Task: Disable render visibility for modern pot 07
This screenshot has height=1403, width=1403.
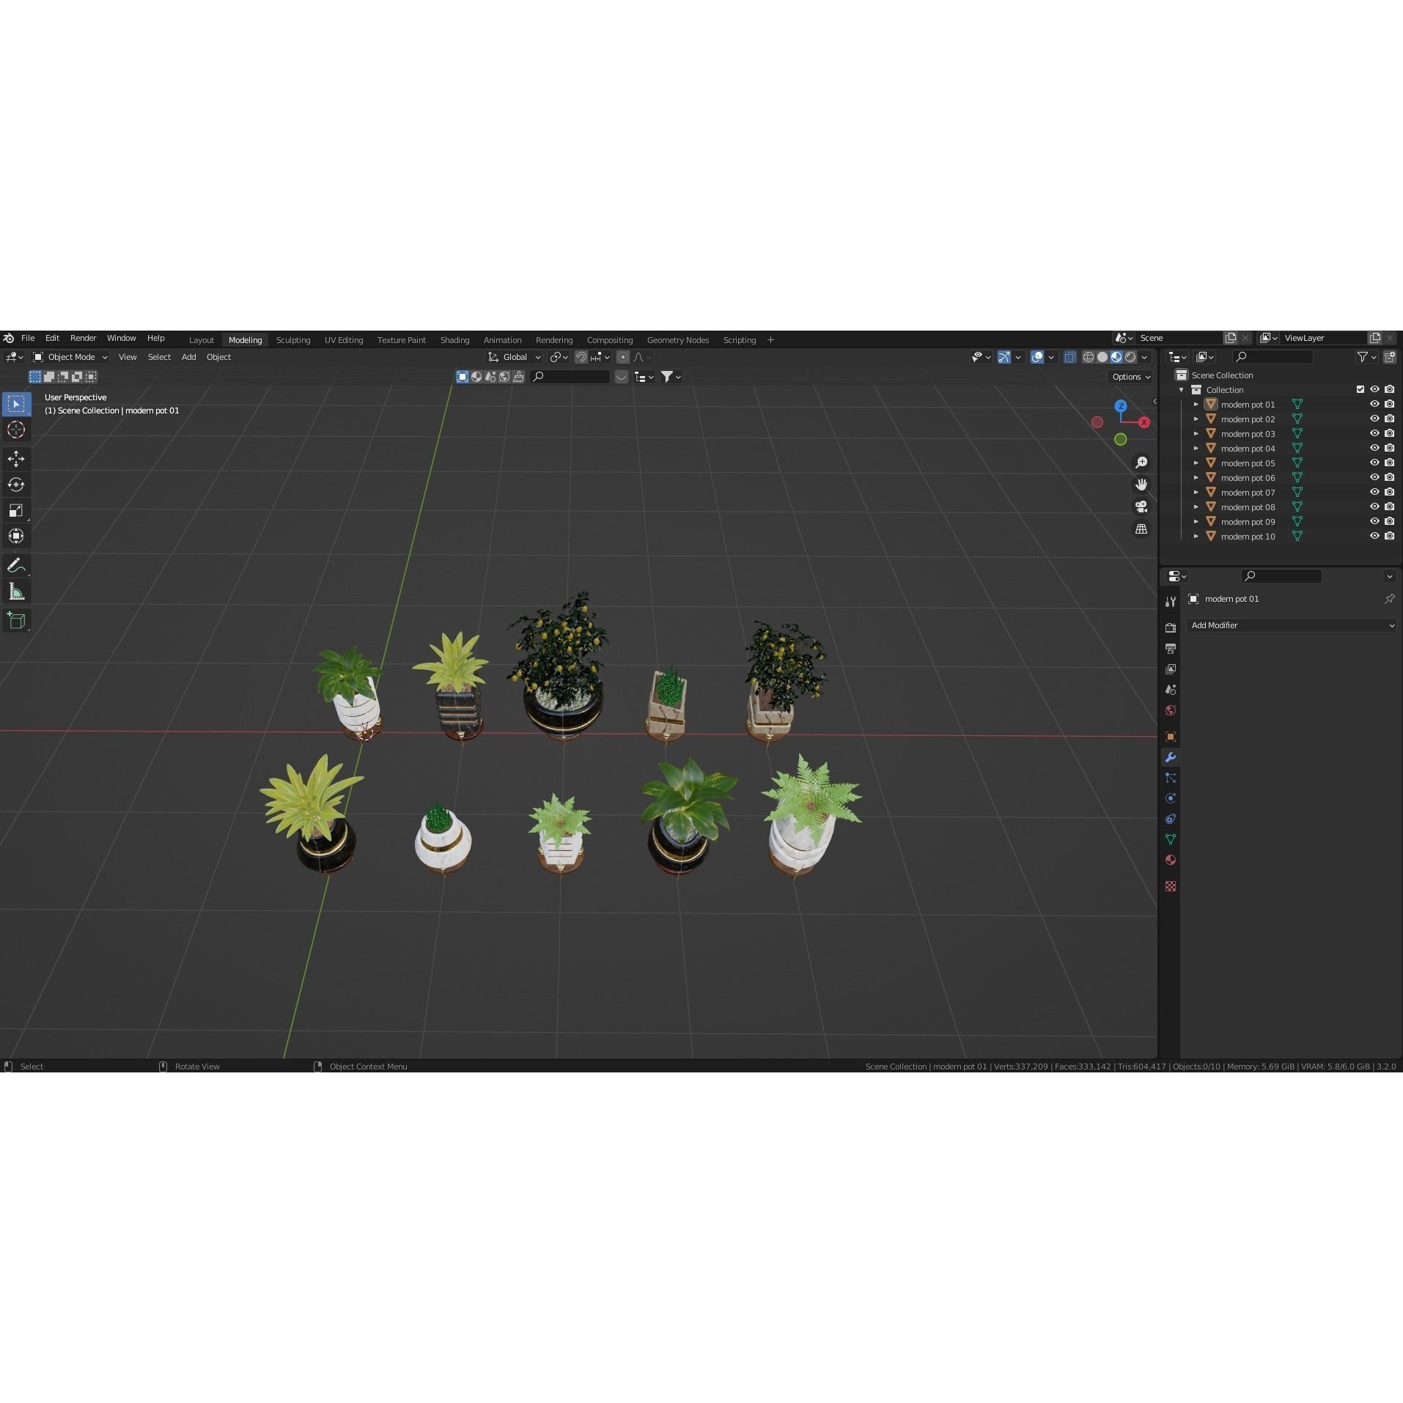Action: pyautogui.click(x=1390, y=492)
